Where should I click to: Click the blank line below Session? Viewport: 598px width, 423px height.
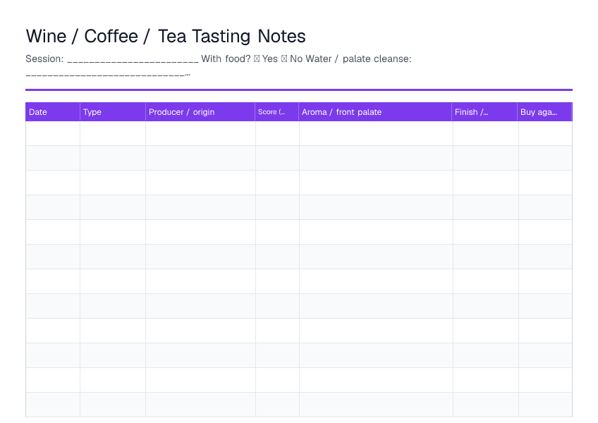[x=108, y=75]
